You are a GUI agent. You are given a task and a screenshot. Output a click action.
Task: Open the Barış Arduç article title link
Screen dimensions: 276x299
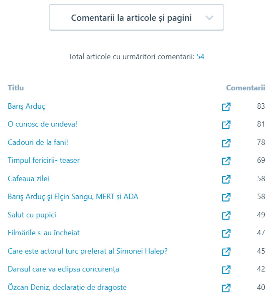click(x=27, y=106)
